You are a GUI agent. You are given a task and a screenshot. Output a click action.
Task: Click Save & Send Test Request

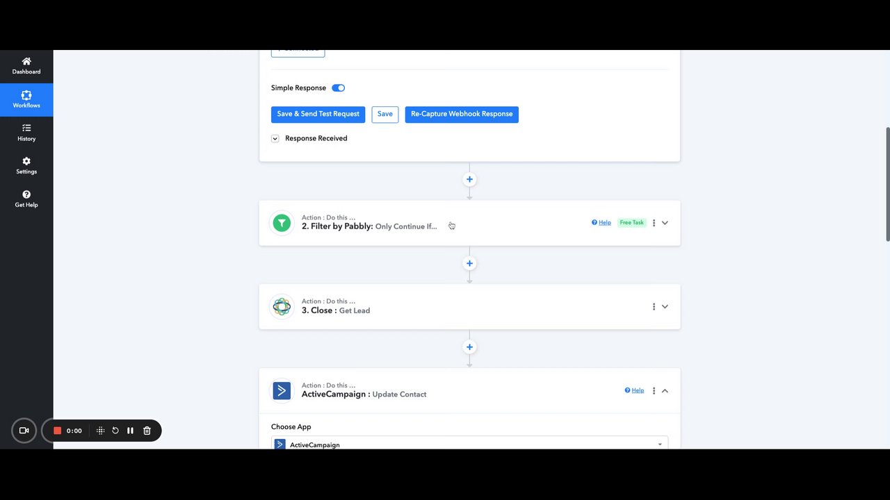(x=318, y=114)
